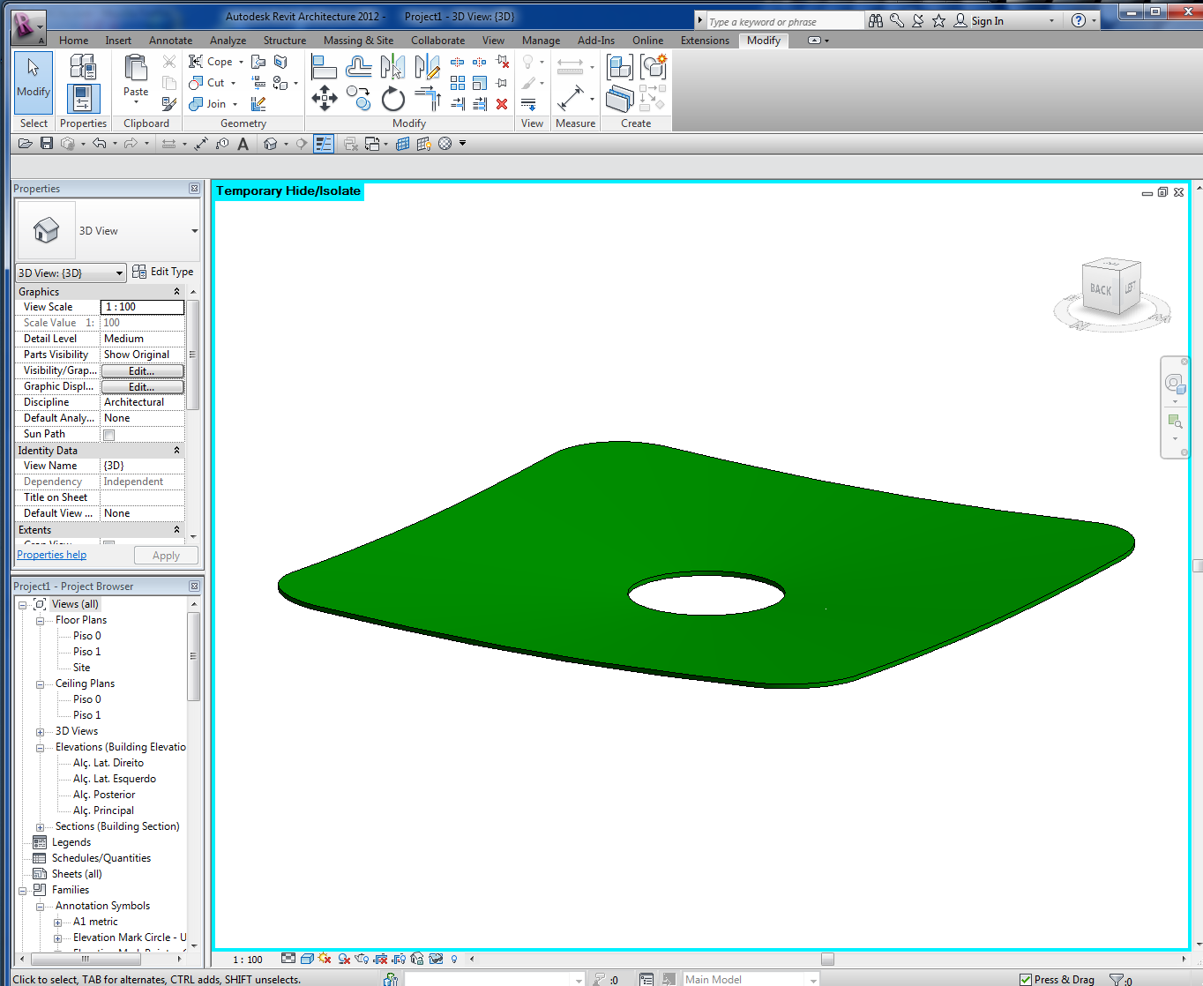Click the red Delete icon in ribbon
This screenshot has width=1203, height=986.
tap(502, 104)
